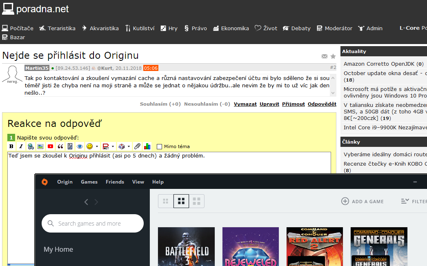Apply italic formatting in reply editor
This screenshot has width=427, height=266.
pyautogui.click(x=21, y=146)
